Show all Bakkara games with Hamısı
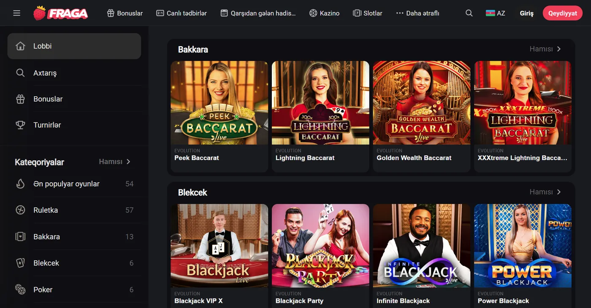Screen dimensions: 591x308 point(545,49)
